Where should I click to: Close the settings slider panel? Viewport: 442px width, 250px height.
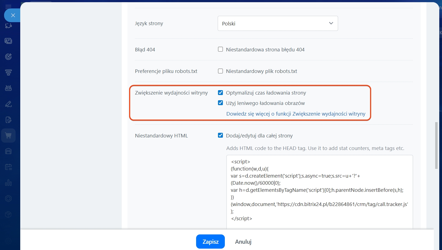[13, 15]
